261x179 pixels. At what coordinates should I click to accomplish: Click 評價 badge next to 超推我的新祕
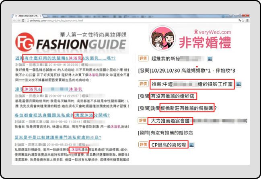point(143,58)
